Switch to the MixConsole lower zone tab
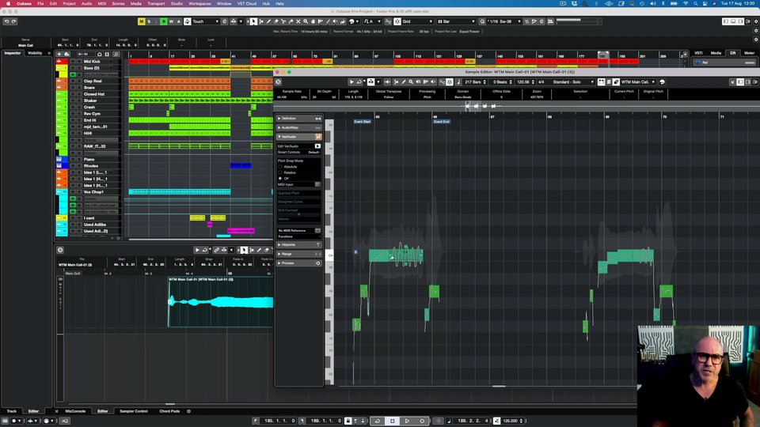The height and width of the screenshot is (427, 760). coord(75,411)
